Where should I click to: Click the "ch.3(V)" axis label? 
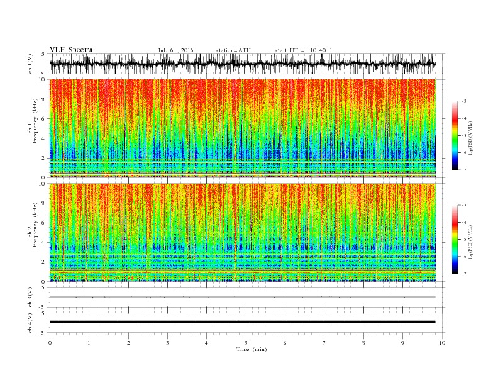[30, 298]
